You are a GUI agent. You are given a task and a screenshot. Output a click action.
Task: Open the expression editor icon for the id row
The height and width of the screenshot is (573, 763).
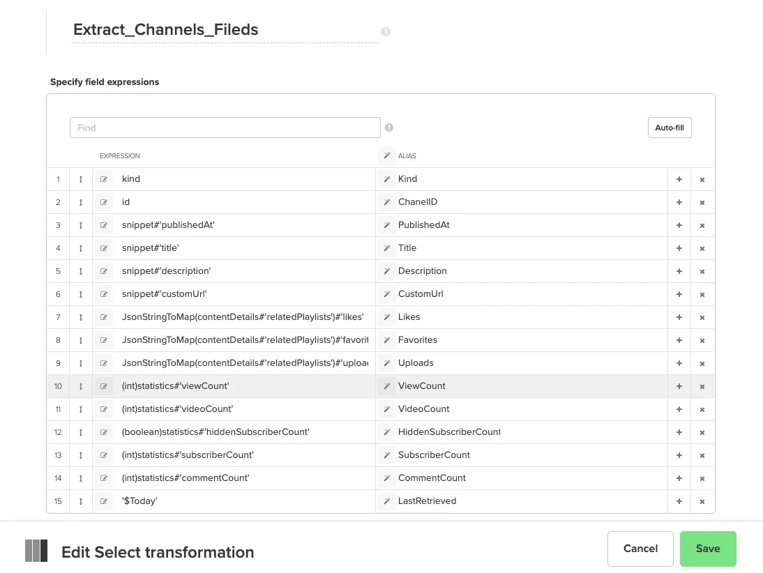[103, 201]
